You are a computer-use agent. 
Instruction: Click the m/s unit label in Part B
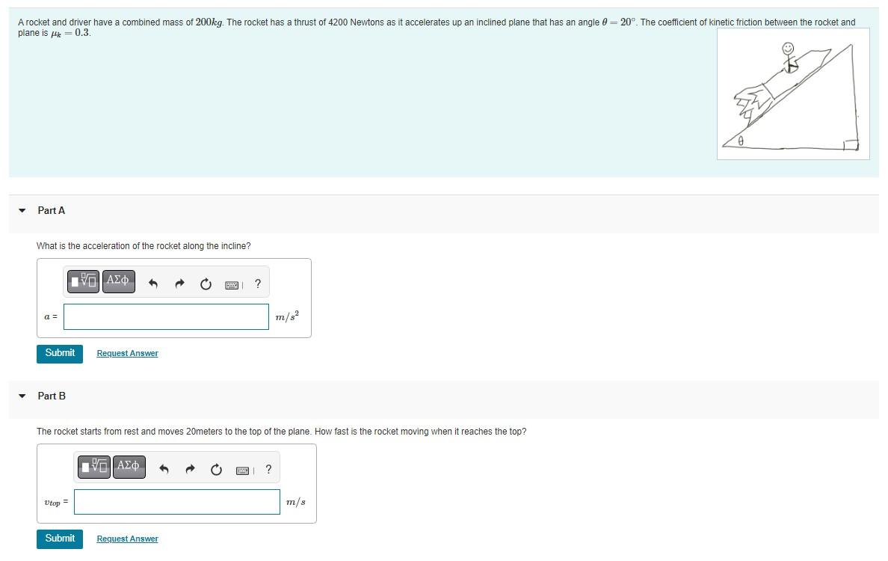tap(295, 502)
